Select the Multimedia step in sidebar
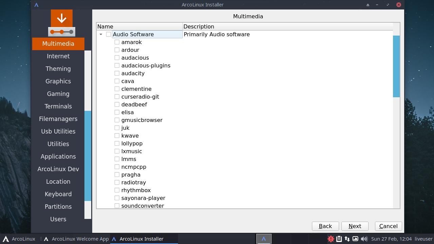434x244 pixels. click(58, 44)
